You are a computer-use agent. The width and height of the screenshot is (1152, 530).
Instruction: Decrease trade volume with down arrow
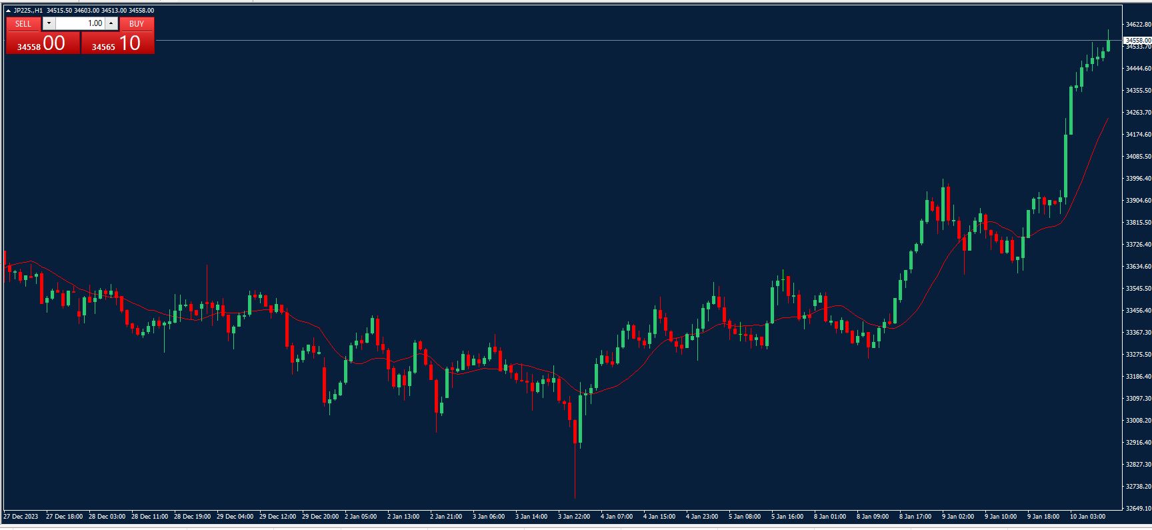click(x=49, y=23)
